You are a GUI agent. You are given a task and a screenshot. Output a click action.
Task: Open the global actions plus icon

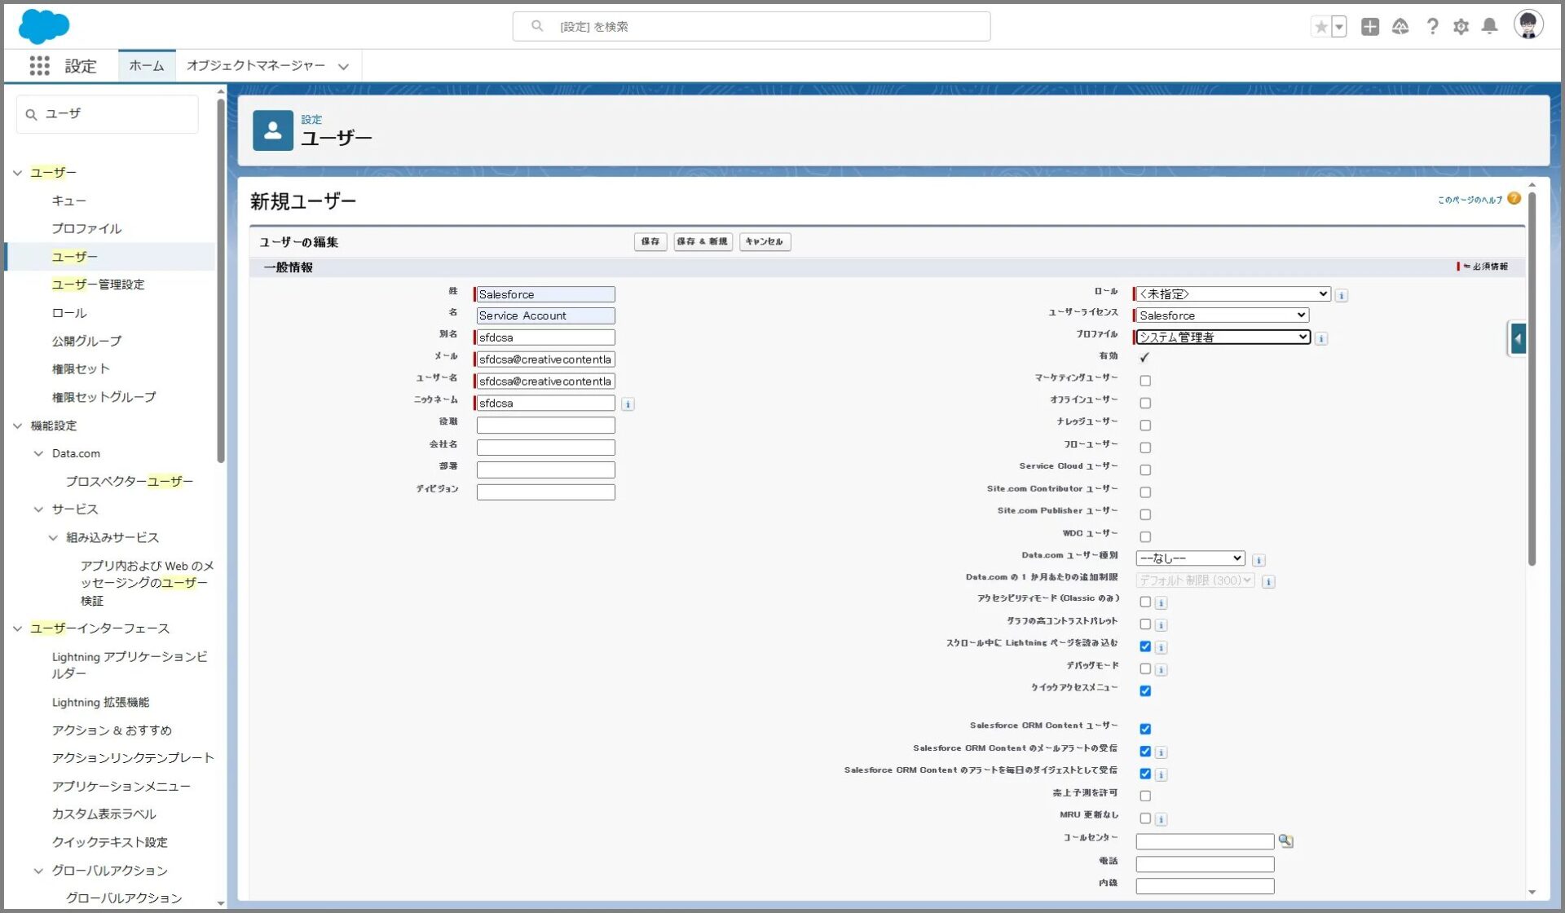[1370, 27]
